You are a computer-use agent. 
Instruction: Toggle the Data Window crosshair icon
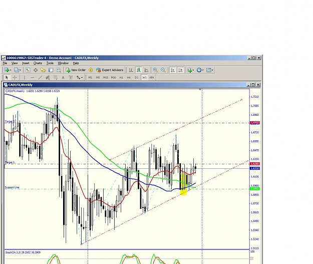(x=36, y=70)
